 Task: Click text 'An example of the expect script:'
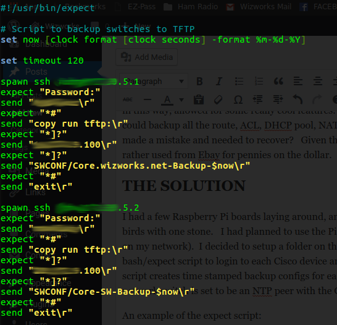[192, 316]
